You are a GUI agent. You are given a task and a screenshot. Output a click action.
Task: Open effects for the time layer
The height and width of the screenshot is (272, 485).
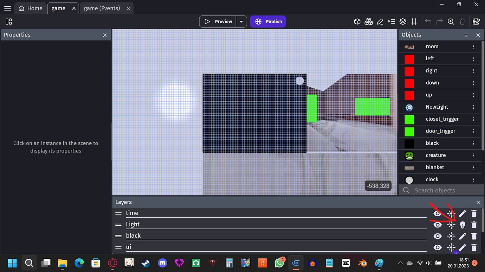[451, 213]
